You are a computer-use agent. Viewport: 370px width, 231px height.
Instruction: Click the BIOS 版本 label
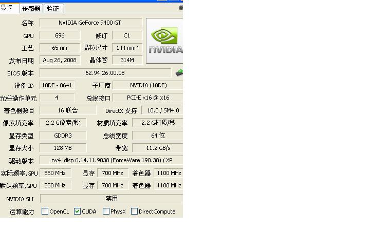[21, 73]
